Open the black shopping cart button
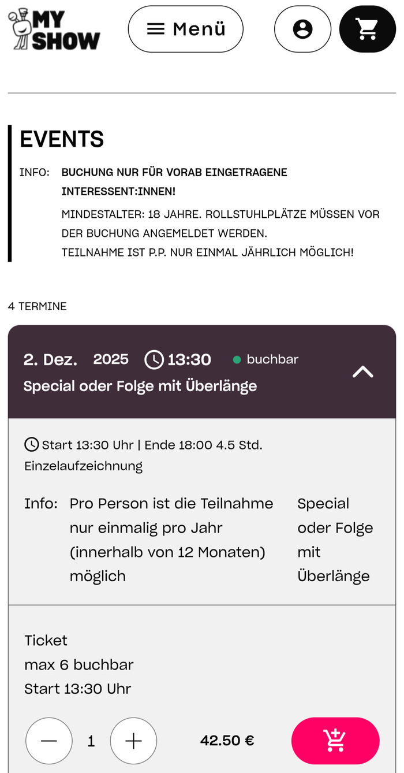 tap(367, 29)
